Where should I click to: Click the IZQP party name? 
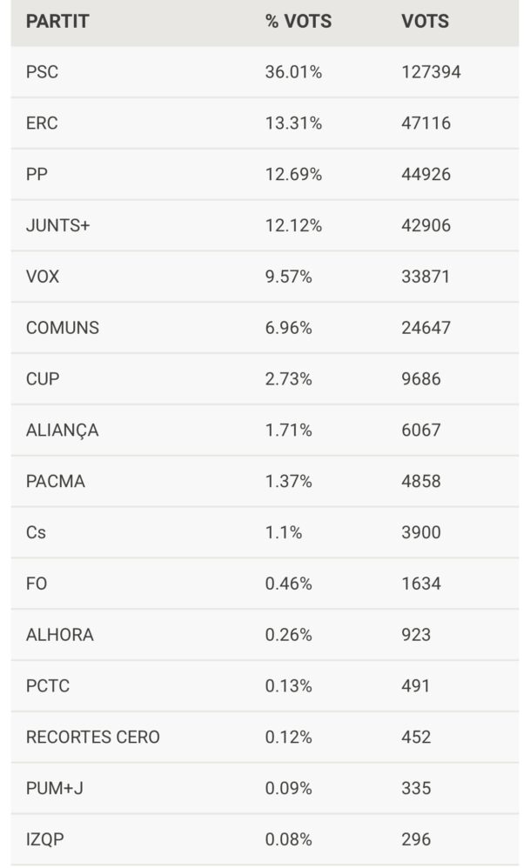pos(44,840)
